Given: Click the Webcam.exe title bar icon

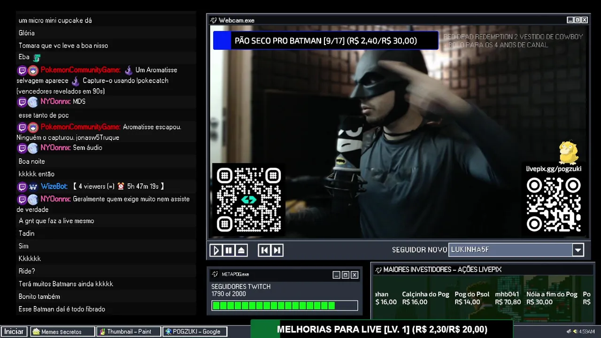Looking at the screenshot, I should pyautogui.click(x=214, y=20).
